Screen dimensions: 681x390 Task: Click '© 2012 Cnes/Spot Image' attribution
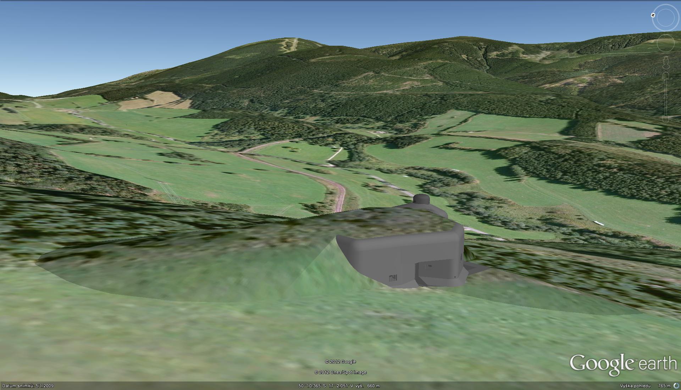pos(340,372)
